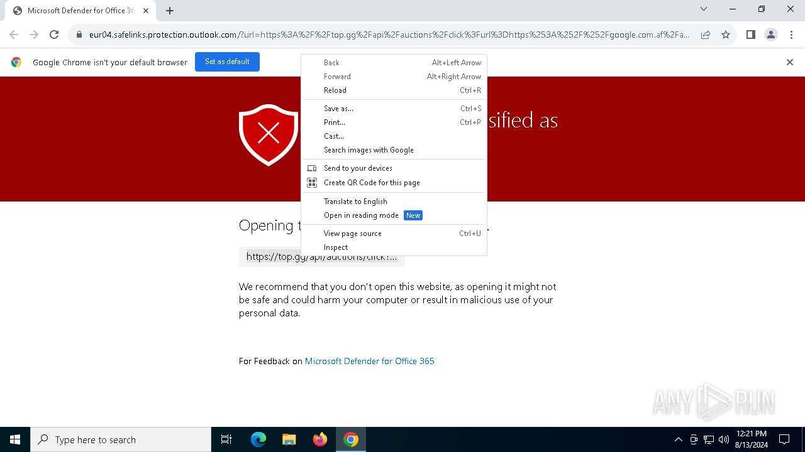The image size is (805, 452).
Task: Open File Explorer from taskbar
Action: pyautogui.click(x=289, y=439)
